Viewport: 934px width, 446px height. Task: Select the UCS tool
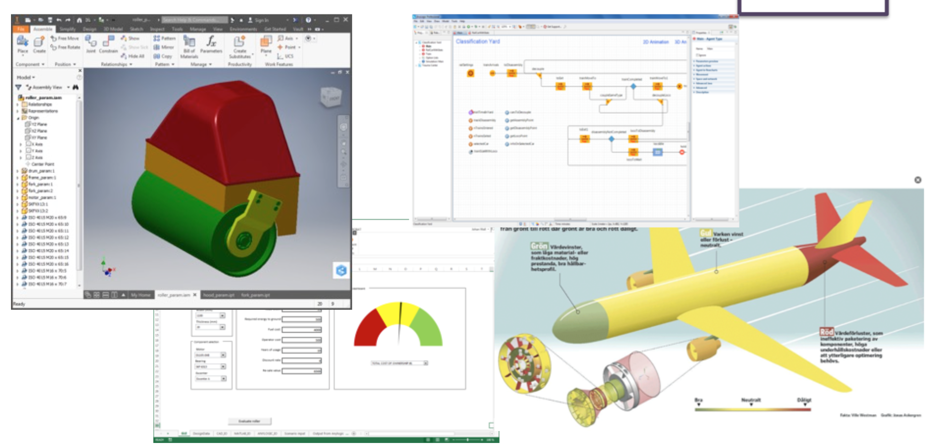(x=286, y=56)
